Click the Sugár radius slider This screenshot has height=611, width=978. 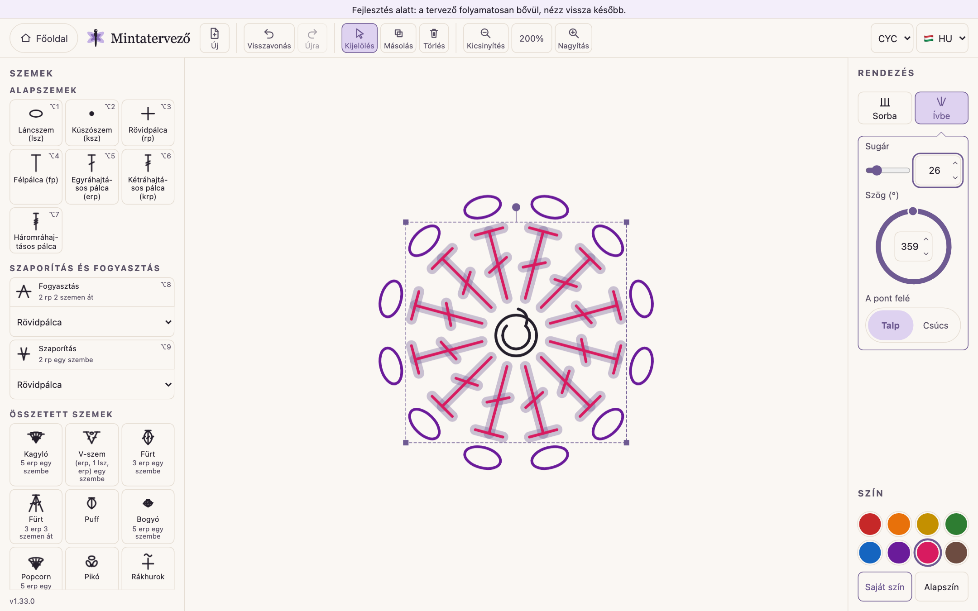(888, 171)
